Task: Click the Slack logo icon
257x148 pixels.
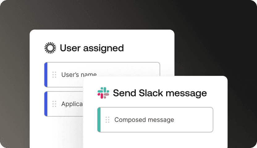Action: pos(103,93)
